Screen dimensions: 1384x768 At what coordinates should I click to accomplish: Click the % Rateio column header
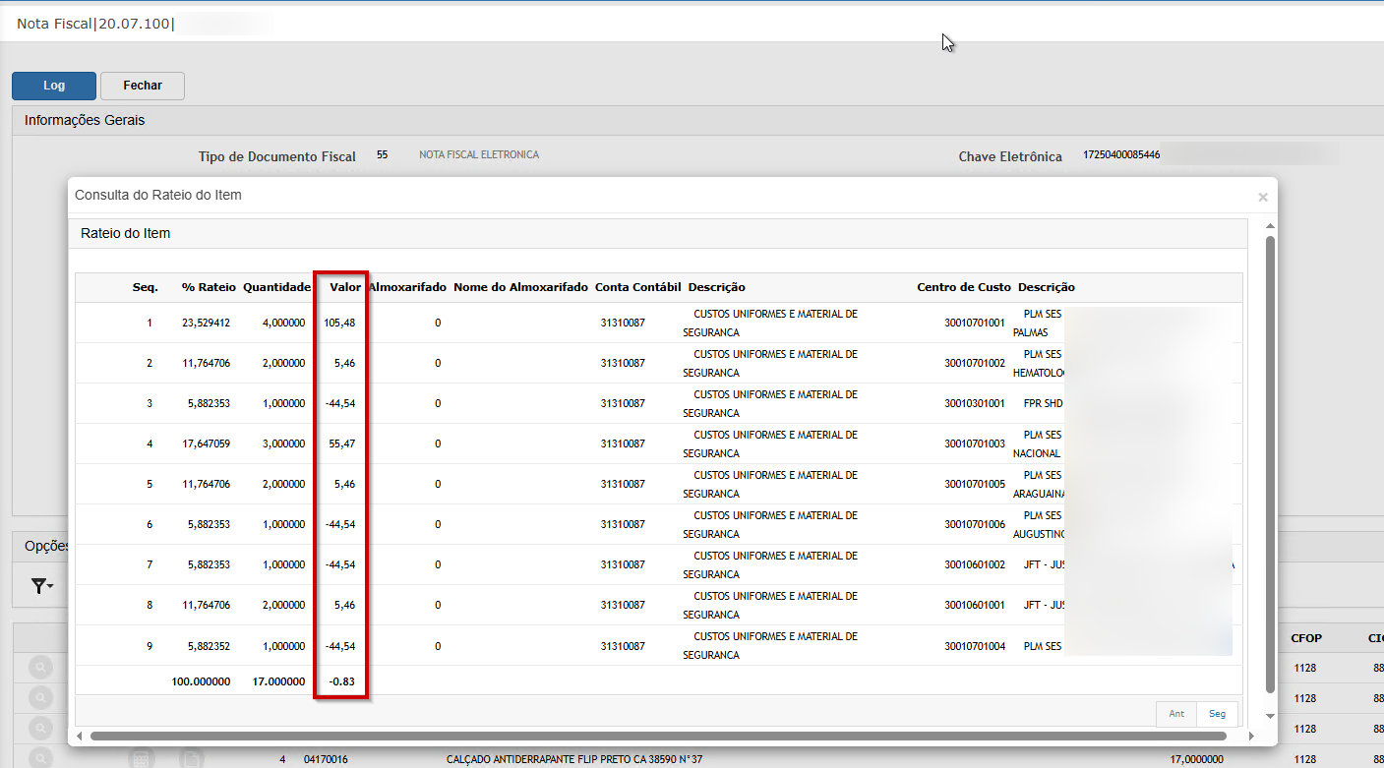click(x=209, y=287)
